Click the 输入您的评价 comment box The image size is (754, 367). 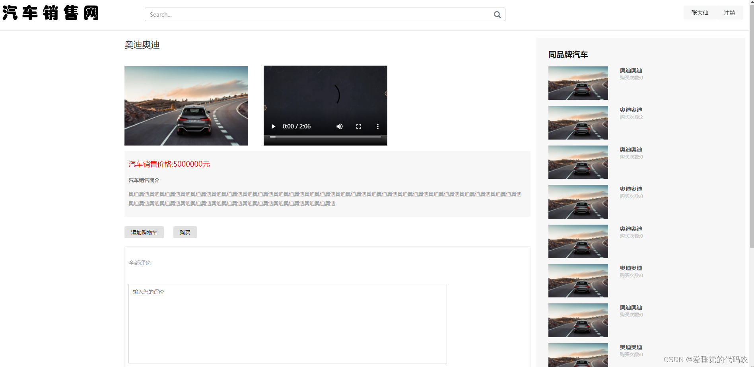pyautogui.click(x=288, y=323)
